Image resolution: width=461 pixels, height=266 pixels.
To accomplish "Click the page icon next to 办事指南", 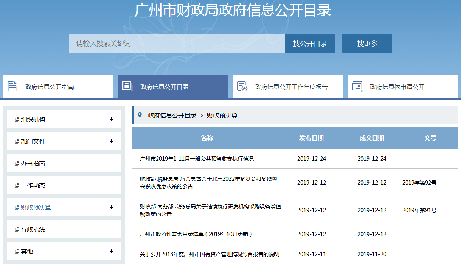I will [17, 164].
